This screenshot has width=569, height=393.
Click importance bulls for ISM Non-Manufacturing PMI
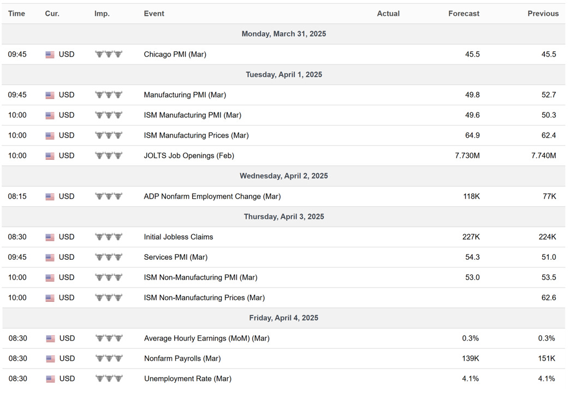point(109,278)
